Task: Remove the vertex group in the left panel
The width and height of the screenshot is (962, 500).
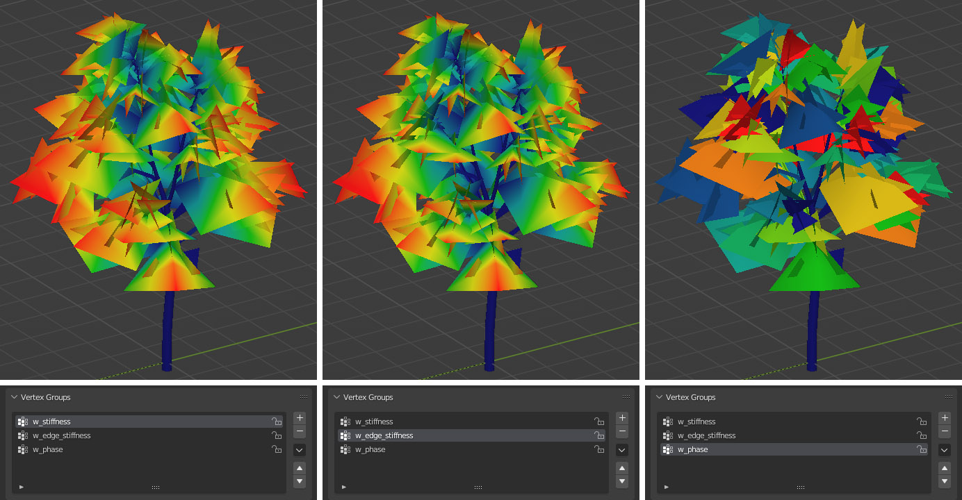Action: tap(300, 431)
